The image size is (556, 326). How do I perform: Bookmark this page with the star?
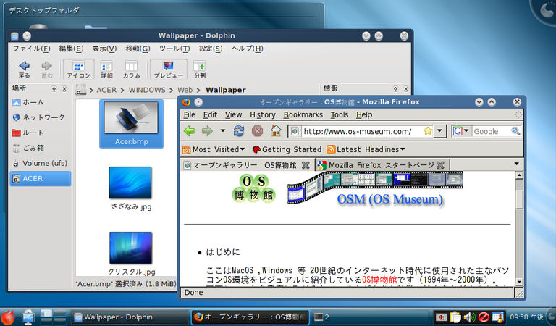[428, 131]
